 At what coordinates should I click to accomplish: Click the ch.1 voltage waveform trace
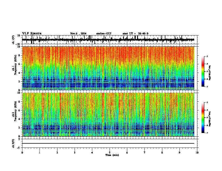pyautogui.click(x=108, y=40)
